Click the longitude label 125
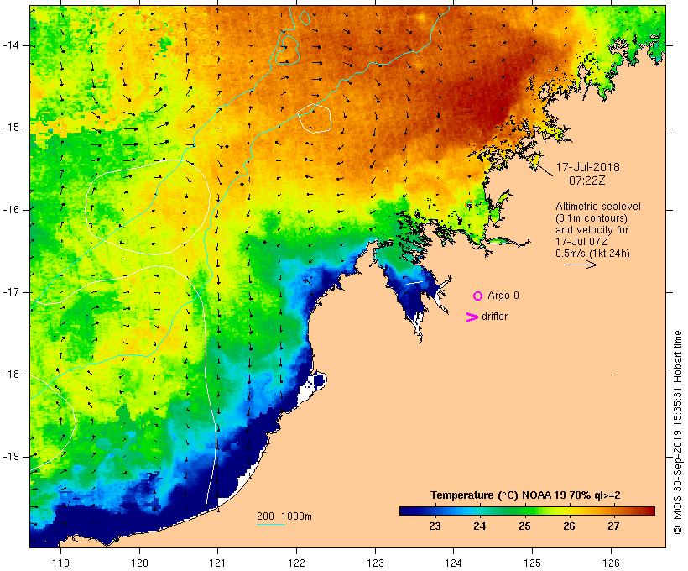This screenshot has width=688, height=571. click(533, 563)
